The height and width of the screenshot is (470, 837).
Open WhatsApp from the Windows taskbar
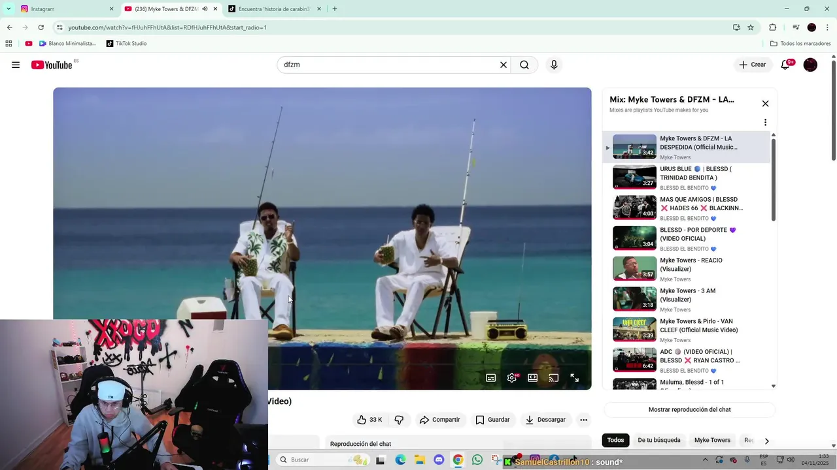point(477,460)
